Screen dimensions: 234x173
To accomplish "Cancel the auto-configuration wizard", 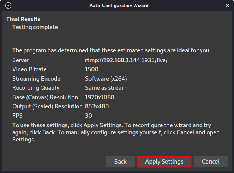I will (211, 162).
